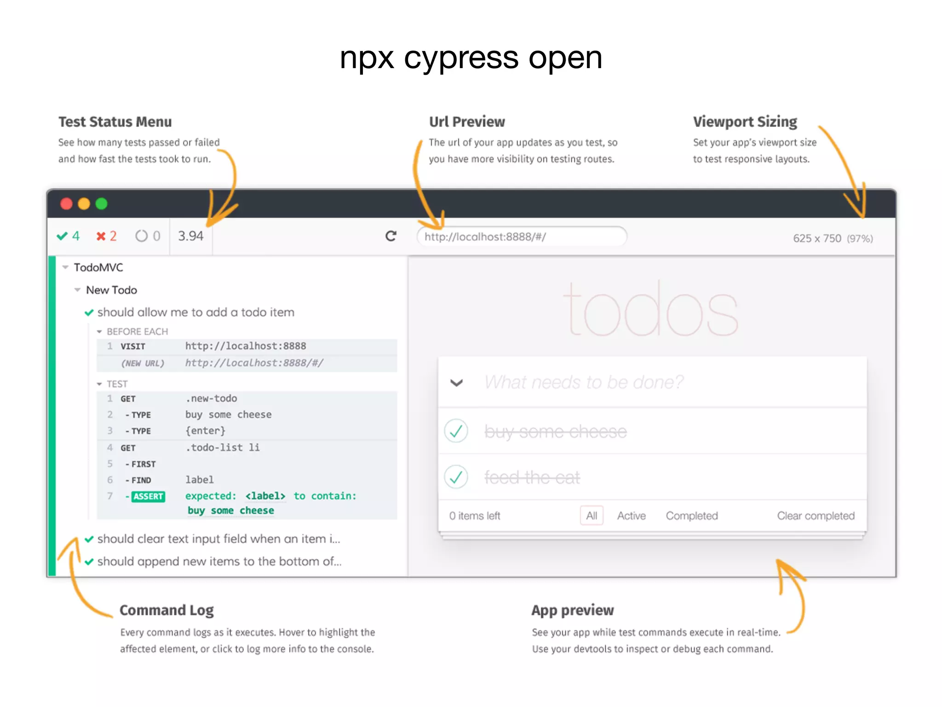Click the 0 items left counter
This screenshot has width=942, height=707.
[475, 516]
